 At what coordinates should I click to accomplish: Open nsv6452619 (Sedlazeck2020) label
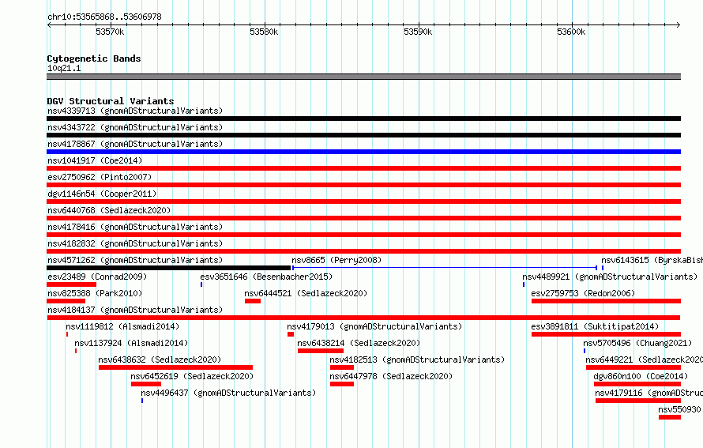[x=192, y=376]
